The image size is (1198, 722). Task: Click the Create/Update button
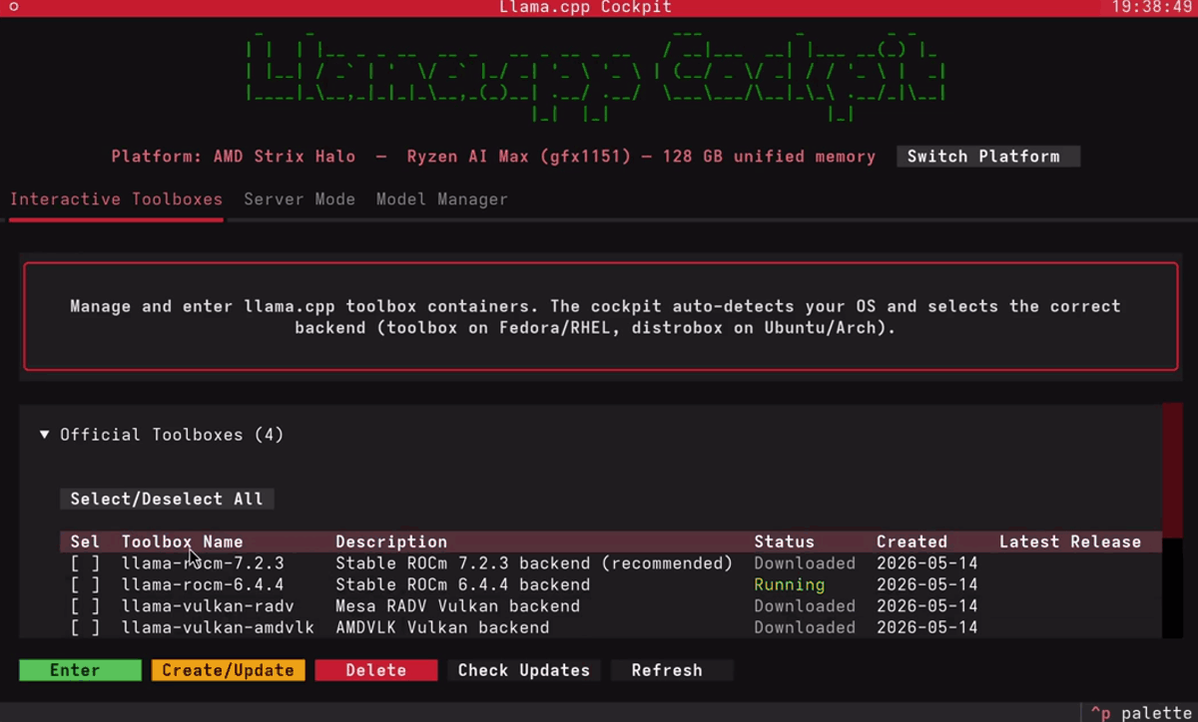pos(228,670)
